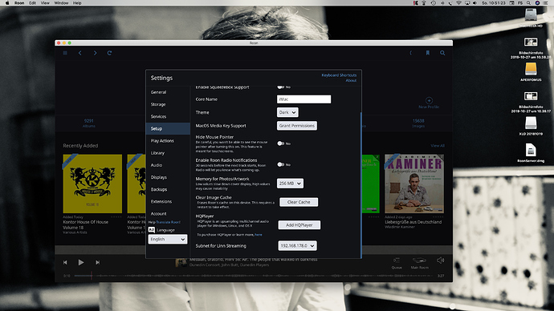Open the About link in Settings
554x311 pixels.
(x=351, y=80)
